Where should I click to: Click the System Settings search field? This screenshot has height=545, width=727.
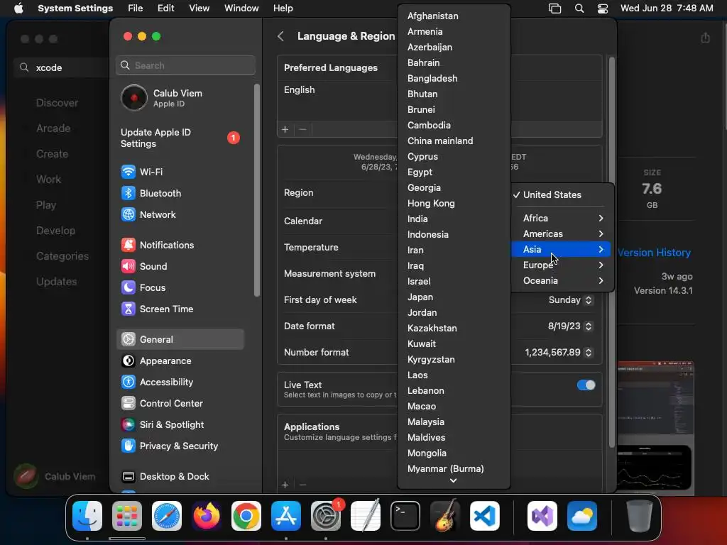(185, 65)
